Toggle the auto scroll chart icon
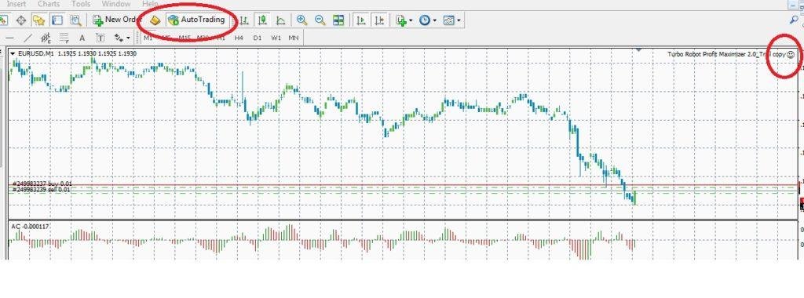 [x=361, y=20]
